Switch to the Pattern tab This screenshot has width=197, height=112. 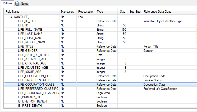(x=7, y=3)
